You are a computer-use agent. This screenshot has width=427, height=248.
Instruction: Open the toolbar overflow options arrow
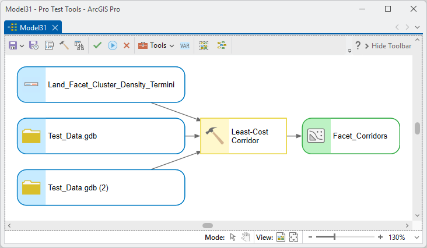click(349, 51)
